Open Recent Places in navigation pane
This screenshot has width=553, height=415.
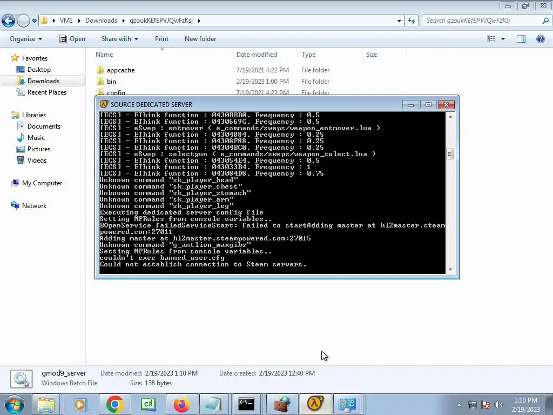coord(47,92)
